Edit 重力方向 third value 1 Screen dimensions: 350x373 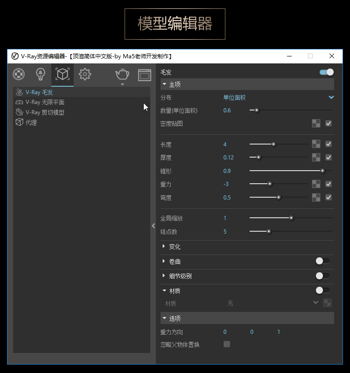click(279, 332)
